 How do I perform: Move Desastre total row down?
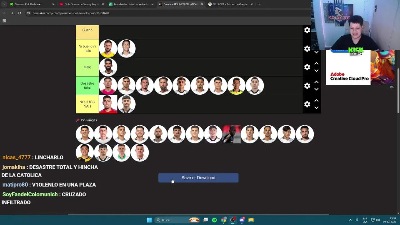[316, 89]
